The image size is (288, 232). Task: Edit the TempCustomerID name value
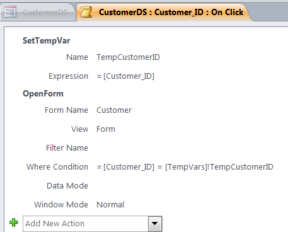128,57
